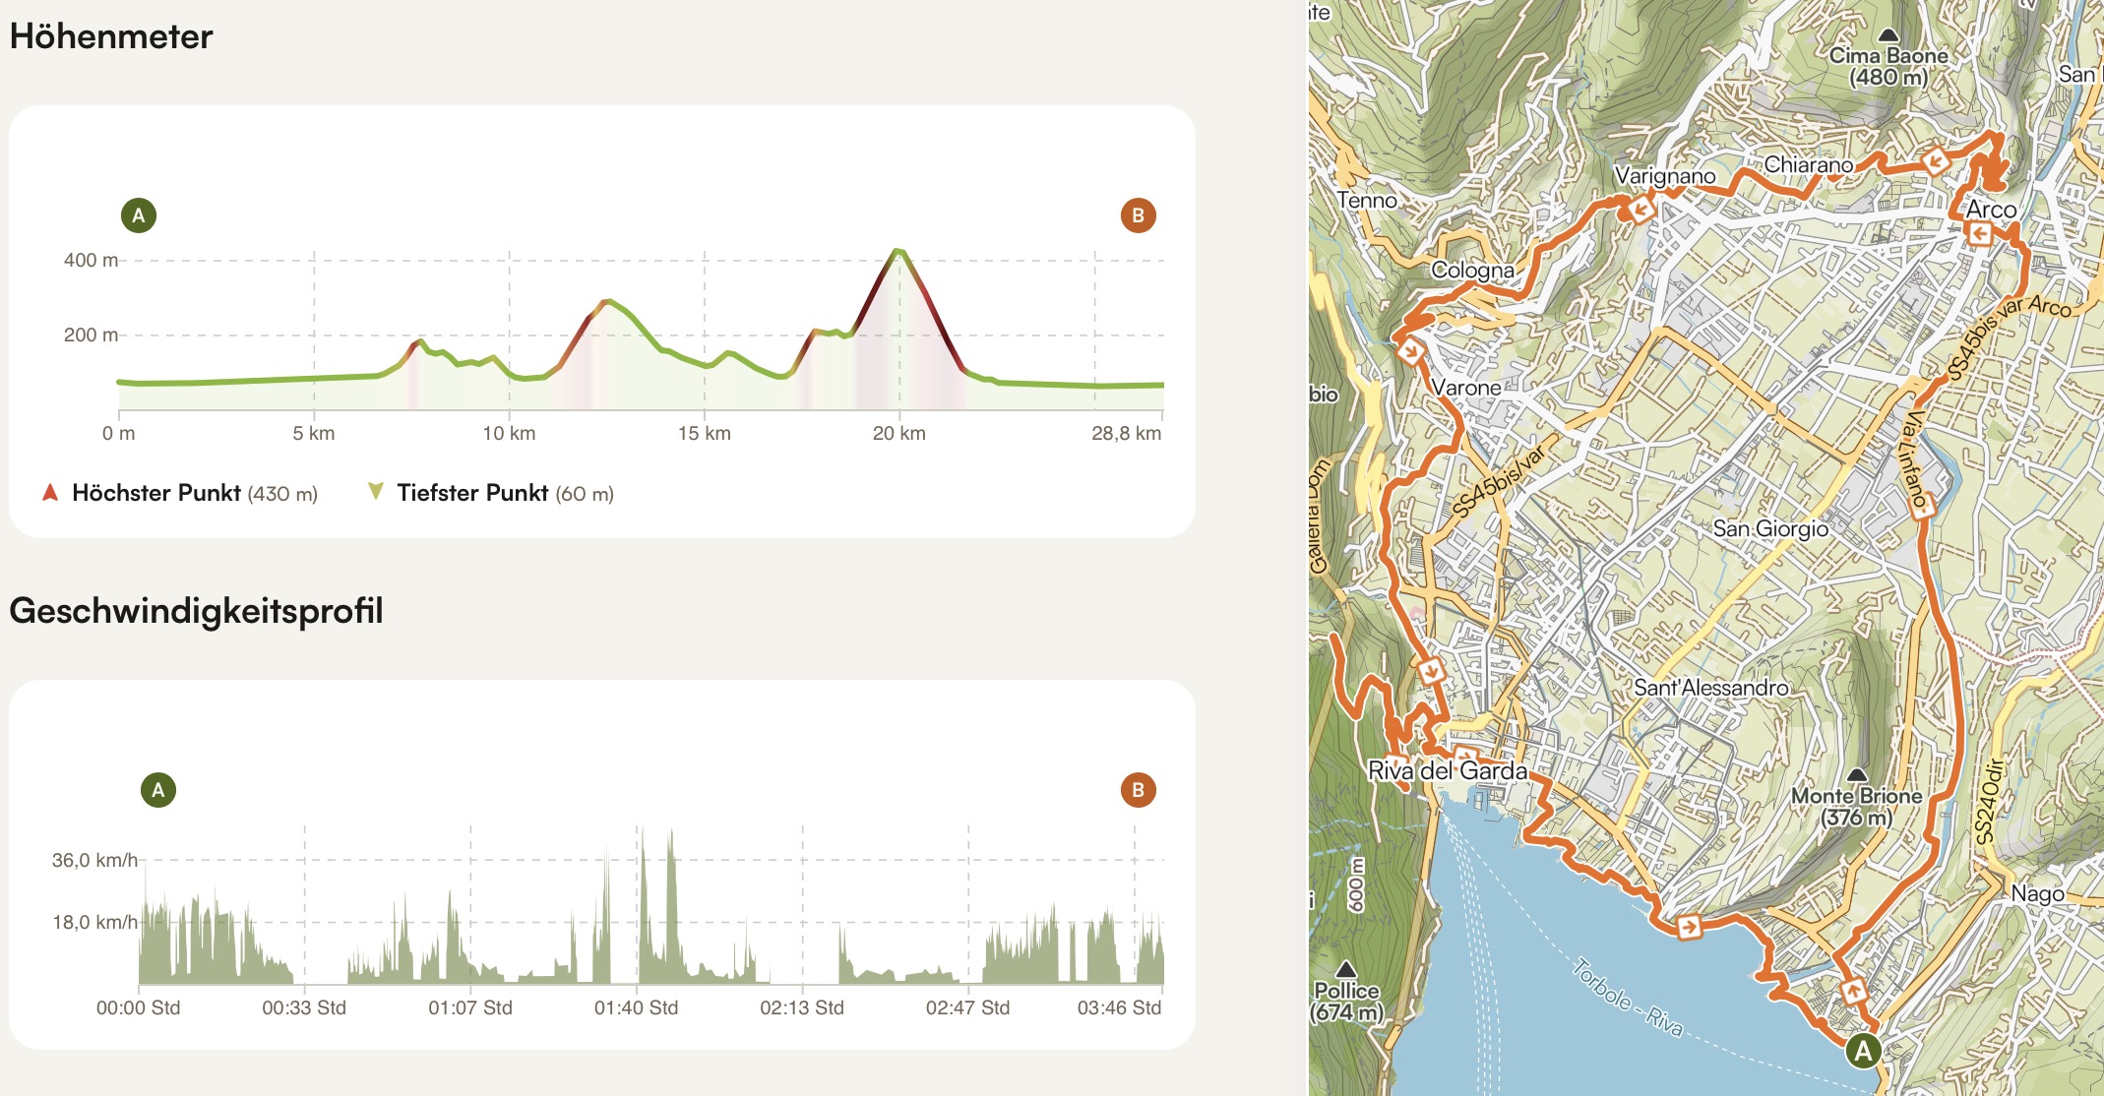
Task: Select the Pollice mountain peak icon
Action: 1346,970
